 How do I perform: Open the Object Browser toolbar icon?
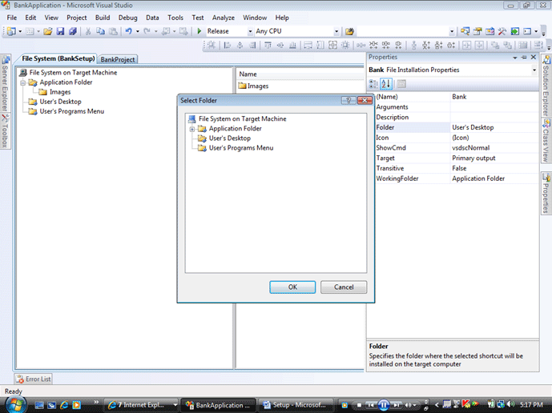click(x=490, y=31)
